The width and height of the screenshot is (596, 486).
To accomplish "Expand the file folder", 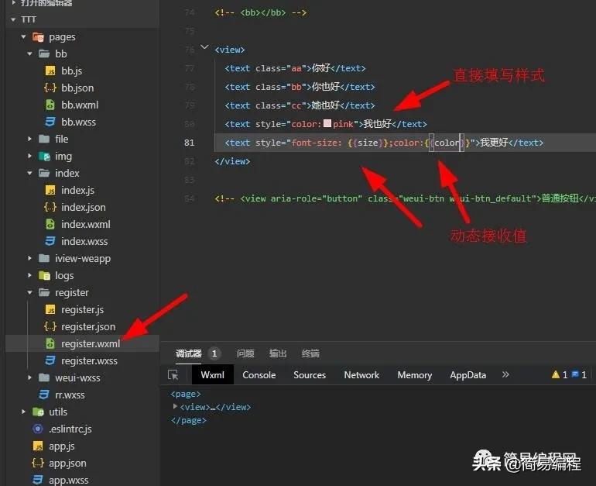I will tap(29, 139).
